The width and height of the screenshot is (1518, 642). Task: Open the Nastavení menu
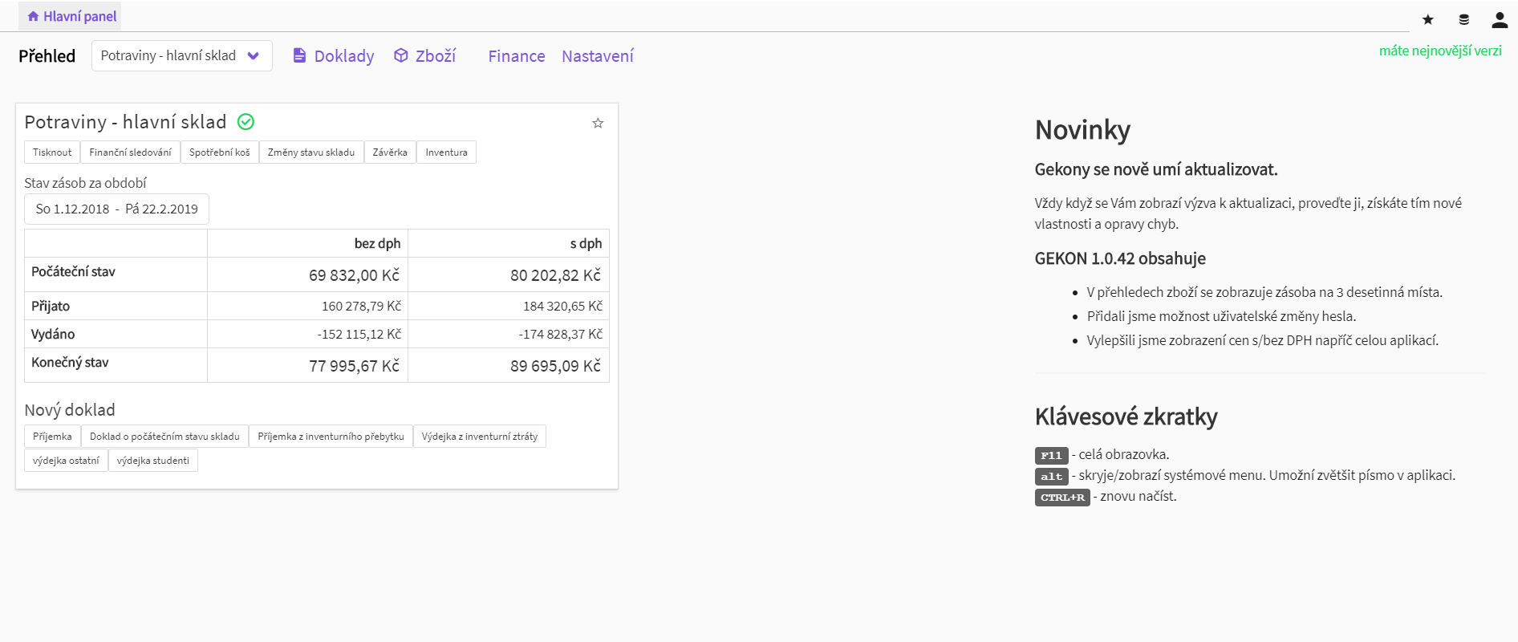597,56
